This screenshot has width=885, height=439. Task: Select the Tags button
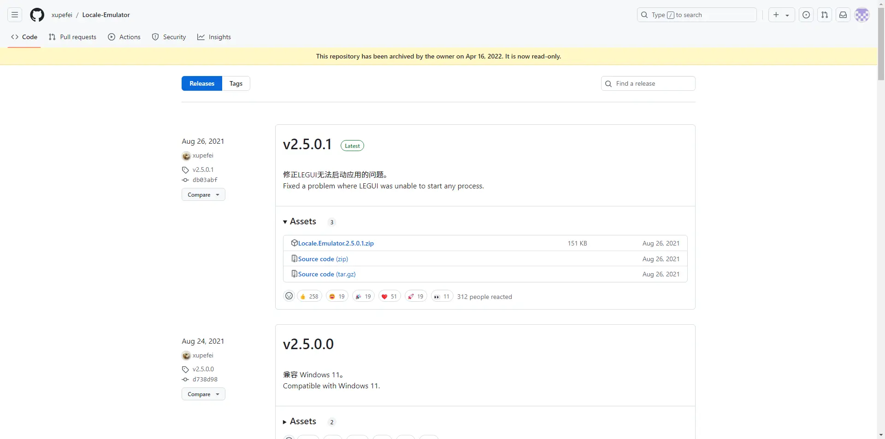236,83
